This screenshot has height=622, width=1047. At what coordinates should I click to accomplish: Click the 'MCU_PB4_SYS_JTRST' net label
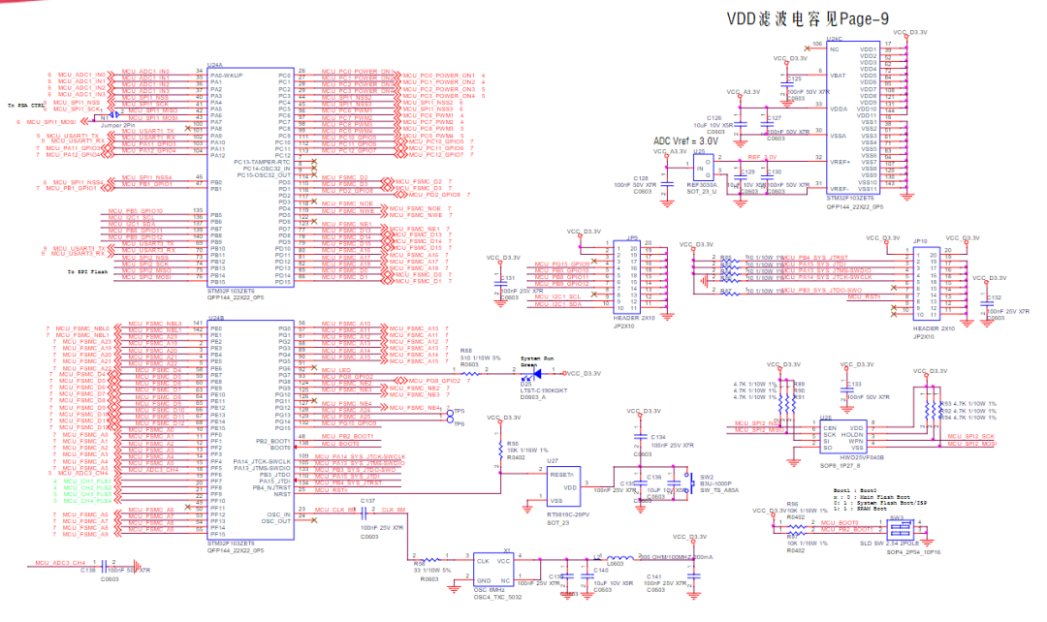tap(814, 257)
